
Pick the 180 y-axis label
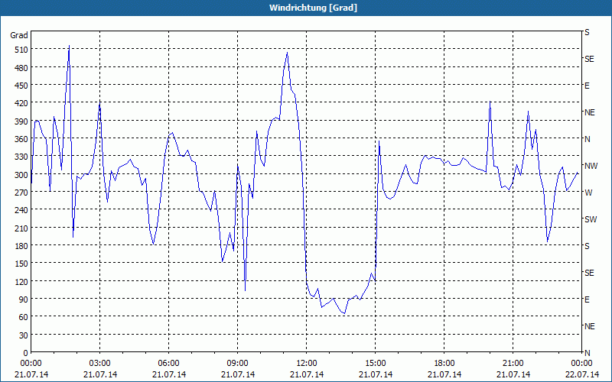pyautogui.click(x=21, y=246)
